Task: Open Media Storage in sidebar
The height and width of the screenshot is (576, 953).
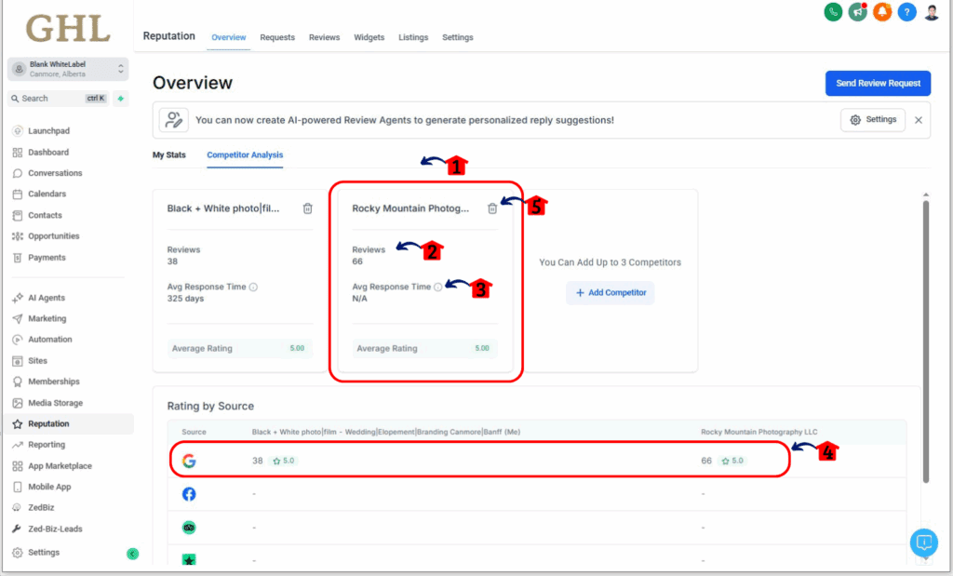Action: pyautogui.click(x=55, y=403)
